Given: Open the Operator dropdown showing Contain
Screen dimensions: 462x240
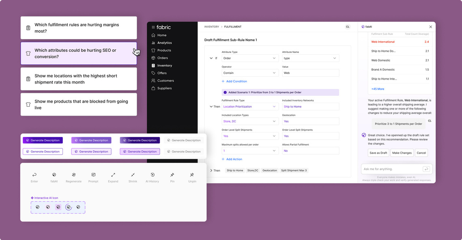Looking at the screenshot, I should coord(250,73).
